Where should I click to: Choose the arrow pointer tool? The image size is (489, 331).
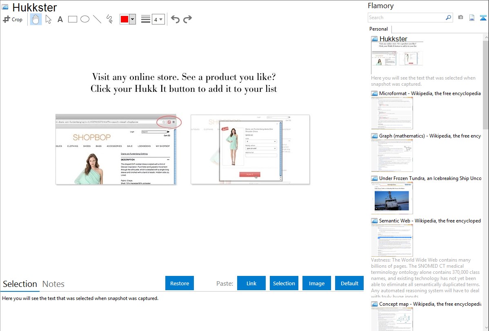click(x=48, y=19)
